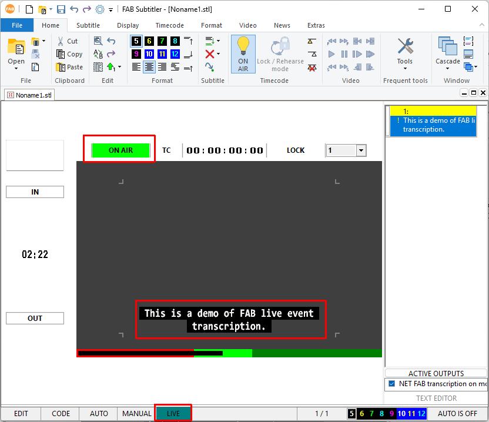Toggle the ON AIR lightbulb ribbon button

pyautogui.click(x=243, y=54)
